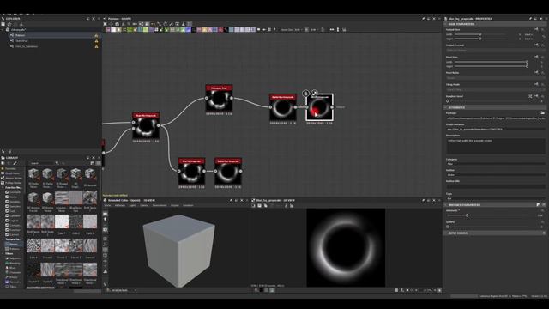
Task: Open the Materials menu in 3D View
Action: (x=120, y=206)
